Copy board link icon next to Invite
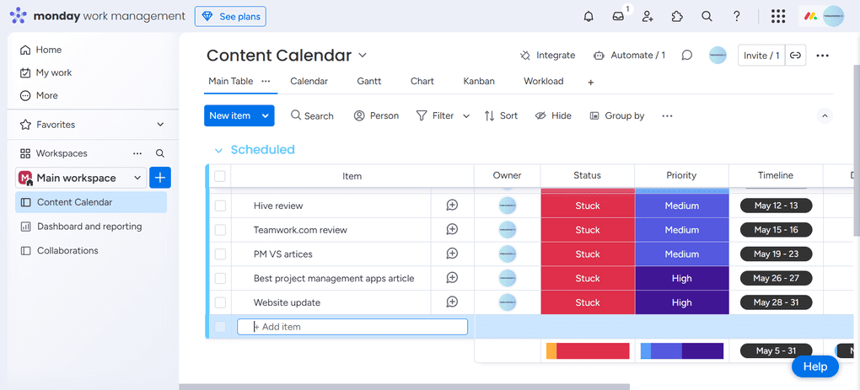Viewport: 860px width, 390px height. [795, 56]
